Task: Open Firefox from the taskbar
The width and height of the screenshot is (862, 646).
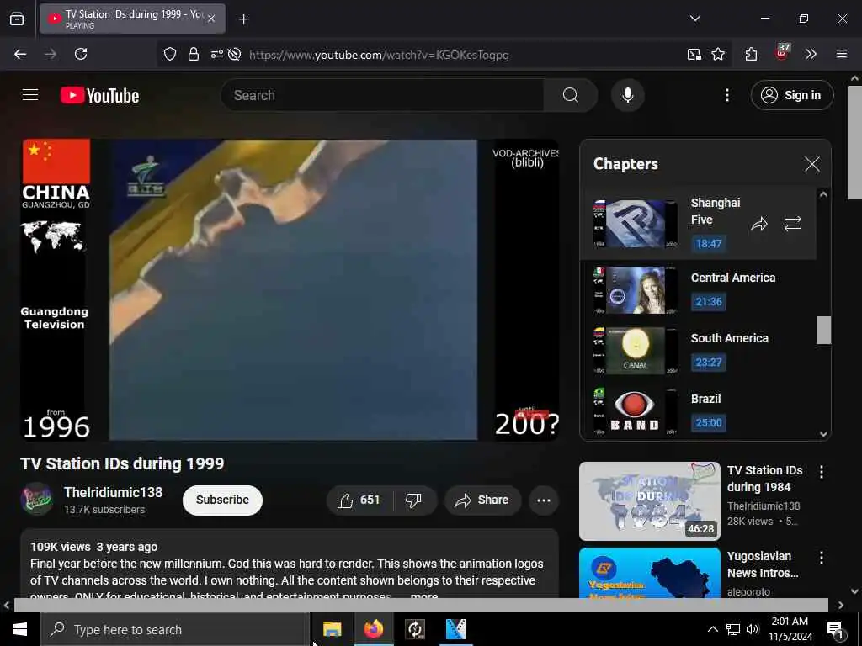Action: point(373,629)
